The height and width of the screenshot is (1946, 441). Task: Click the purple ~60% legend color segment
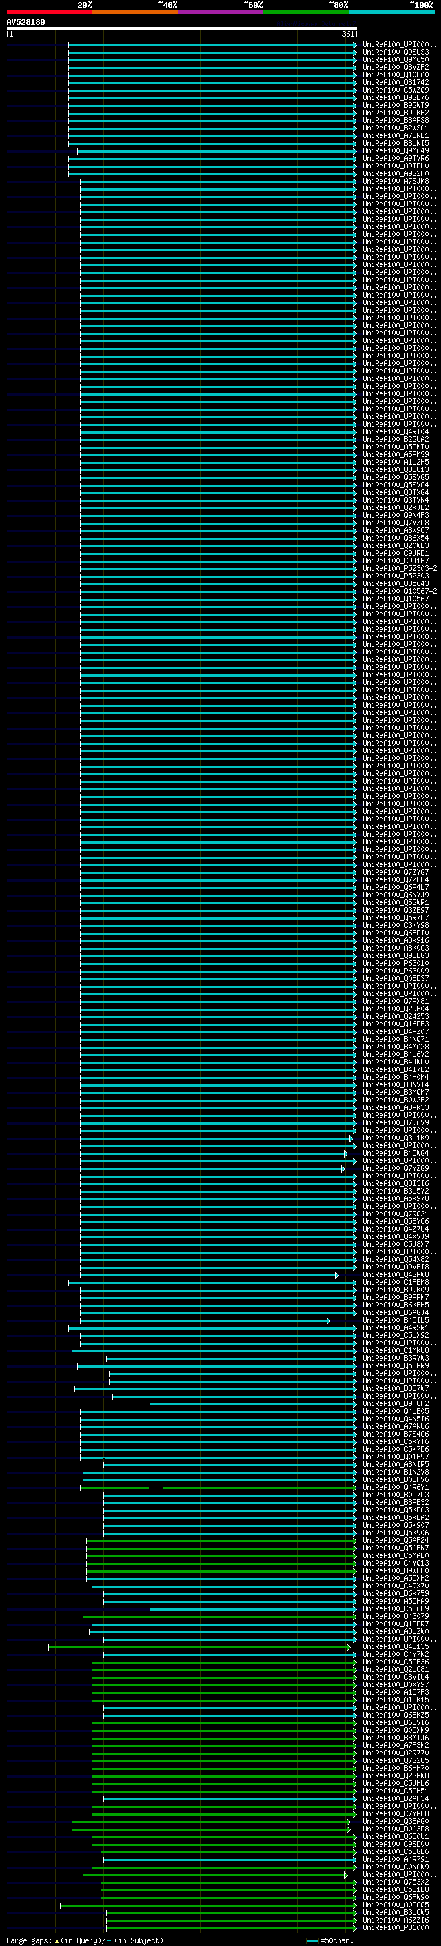220,12
